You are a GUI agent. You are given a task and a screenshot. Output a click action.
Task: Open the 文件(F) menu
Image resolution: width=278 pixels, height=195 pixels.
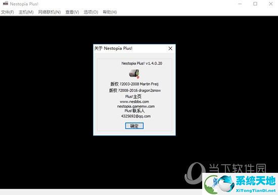[x=8, y=12]
